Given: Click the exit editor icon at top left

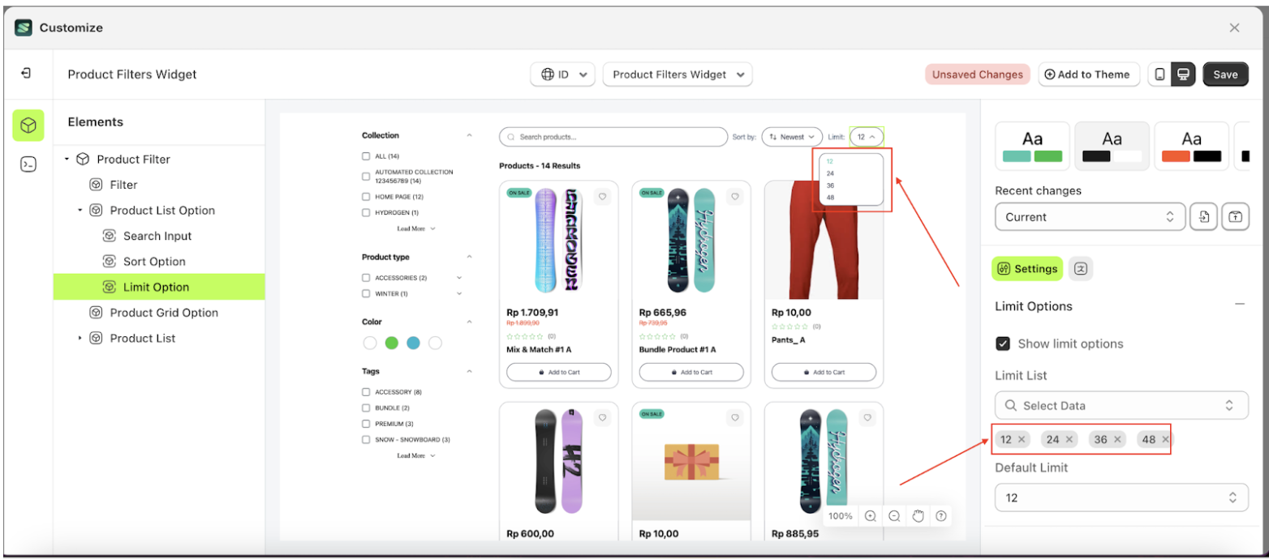Looking at the screenshot, I should click(26, 74).
